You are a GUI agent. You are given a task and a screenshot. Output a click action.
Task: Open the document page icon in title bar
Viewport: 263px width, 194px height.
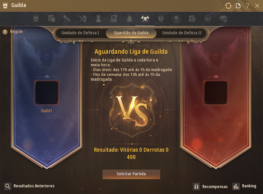(x=238, y=6)
